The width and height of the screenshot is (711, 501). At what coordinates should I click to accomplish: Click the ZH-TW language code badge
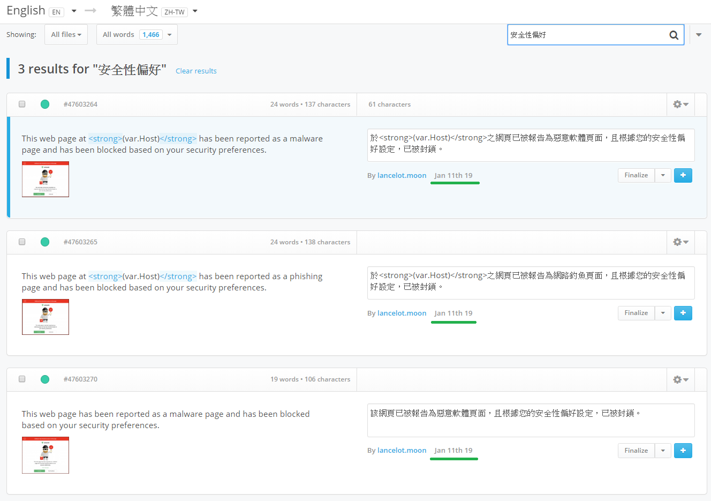(175, 12)
